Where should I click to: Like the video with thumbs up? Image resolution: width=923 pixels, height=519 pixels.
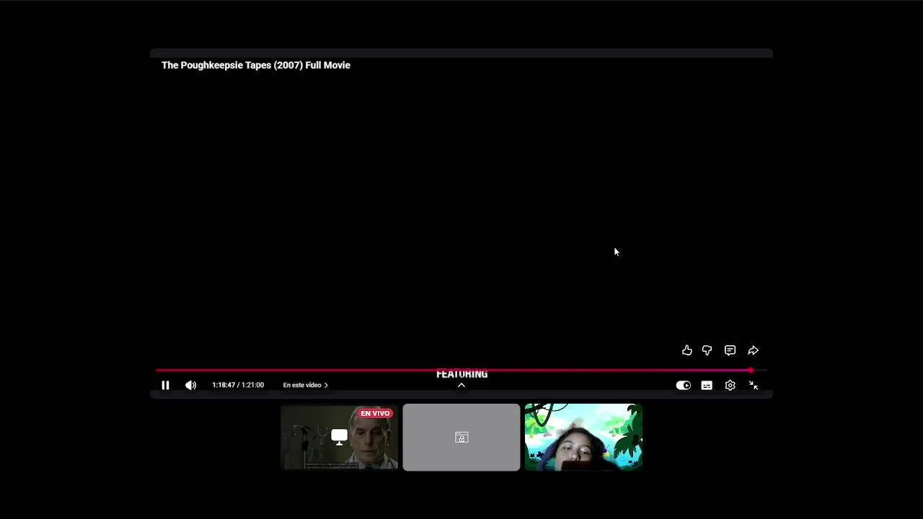point(686,350)
